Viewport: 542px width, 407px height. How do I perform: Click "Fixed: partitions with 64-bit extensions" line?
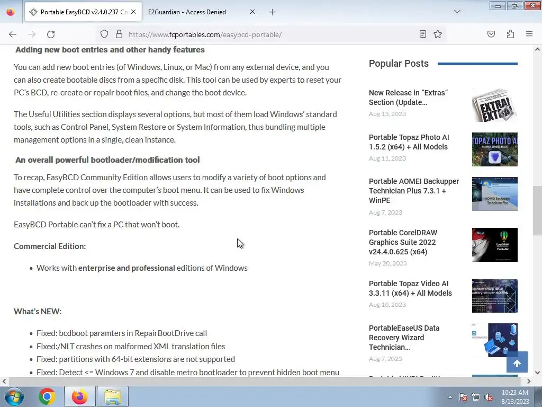pos(135,359)
